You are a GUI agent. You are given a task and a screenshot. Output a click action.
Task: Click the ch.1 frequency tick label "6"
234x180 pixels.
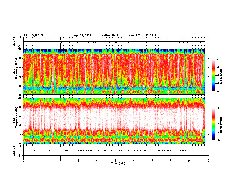click(x=21, y=67)
